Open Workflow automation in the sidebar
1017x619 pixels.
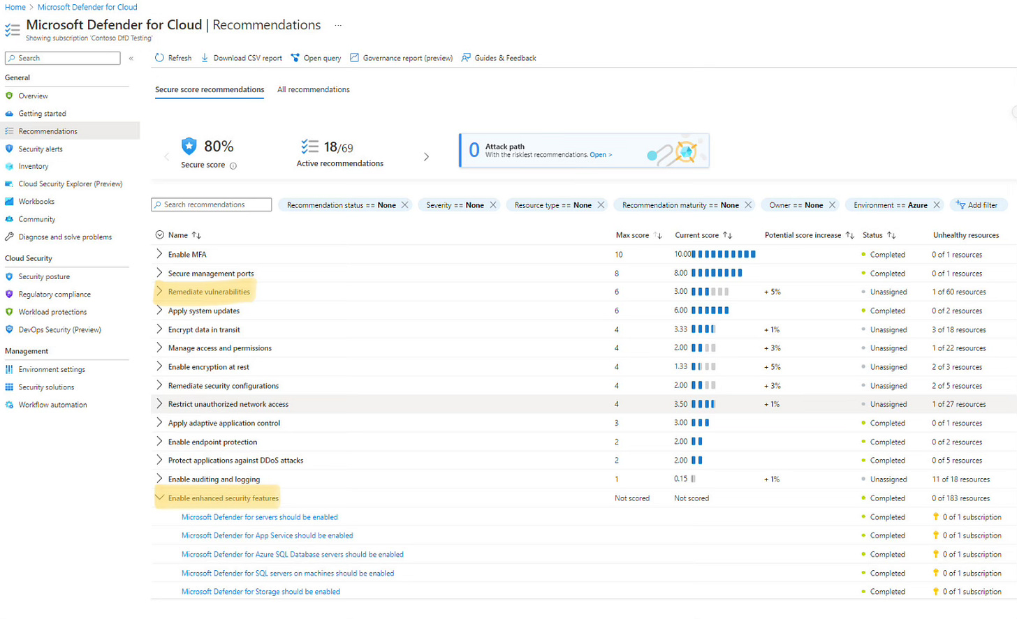(52, 405)
